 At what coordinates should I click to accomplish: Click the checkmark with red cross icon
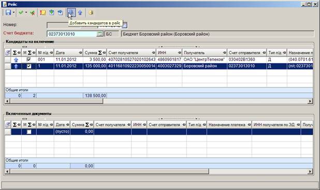tap(32, 13)
